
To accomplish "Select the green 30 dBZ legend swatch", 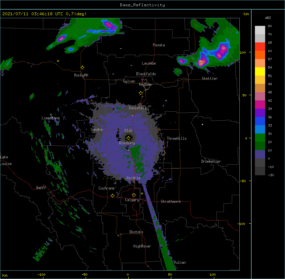I will 260,138.
